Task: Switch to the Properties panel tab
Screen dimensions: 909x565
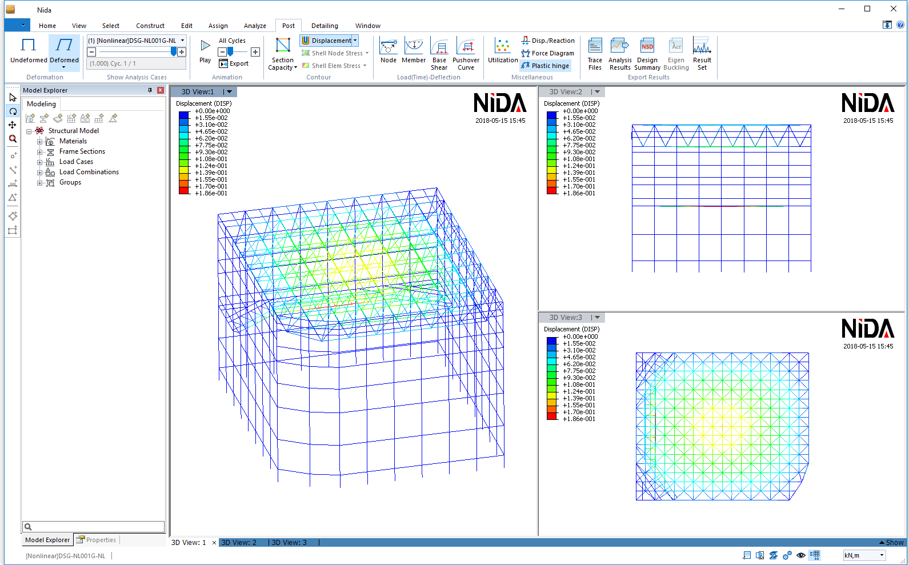Action: pyautogui.click(x=97, y=540)
